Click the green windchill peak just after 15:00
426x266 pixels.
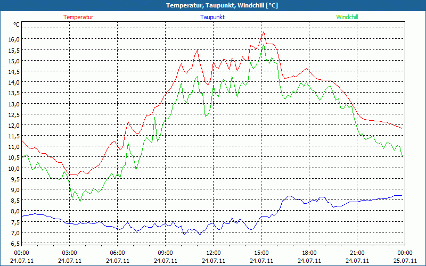(264, 44)
